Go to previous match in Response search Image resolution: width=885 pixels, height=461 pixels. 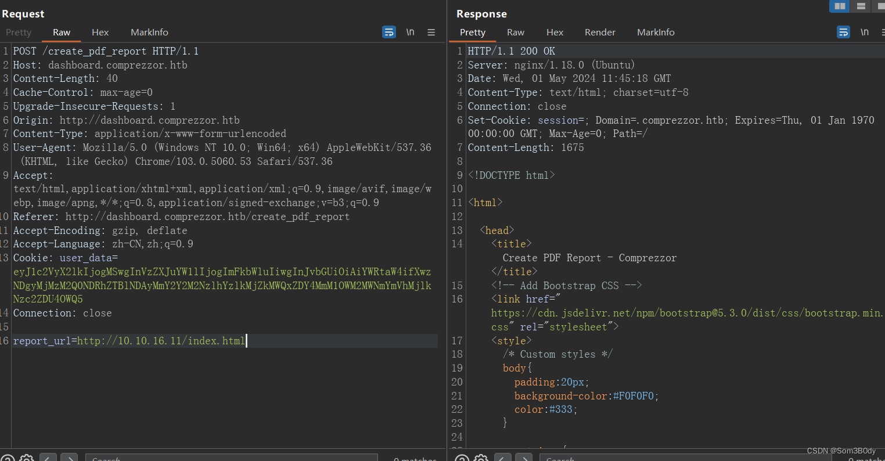[x=502, y=458]
